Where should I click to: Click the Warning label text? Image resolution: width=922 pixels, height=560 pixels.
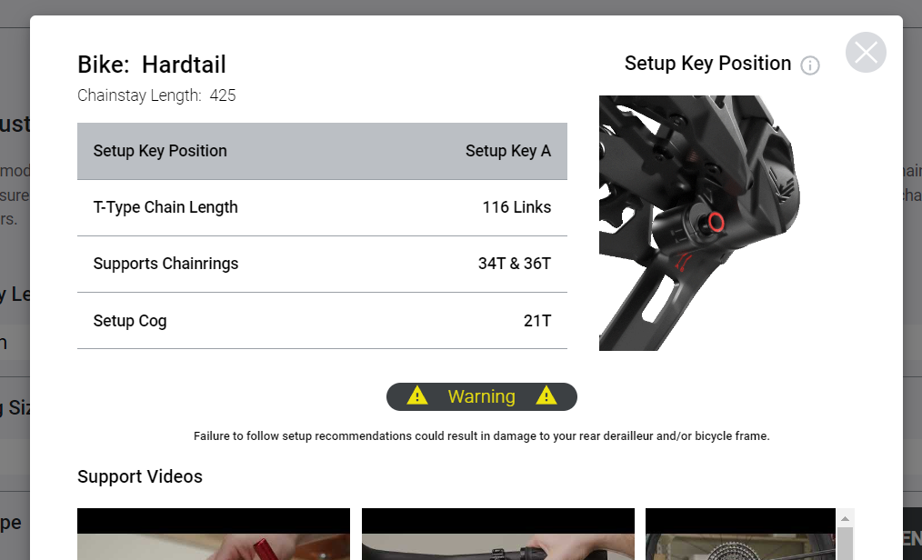pyautogui.click(x=481, y=396)
